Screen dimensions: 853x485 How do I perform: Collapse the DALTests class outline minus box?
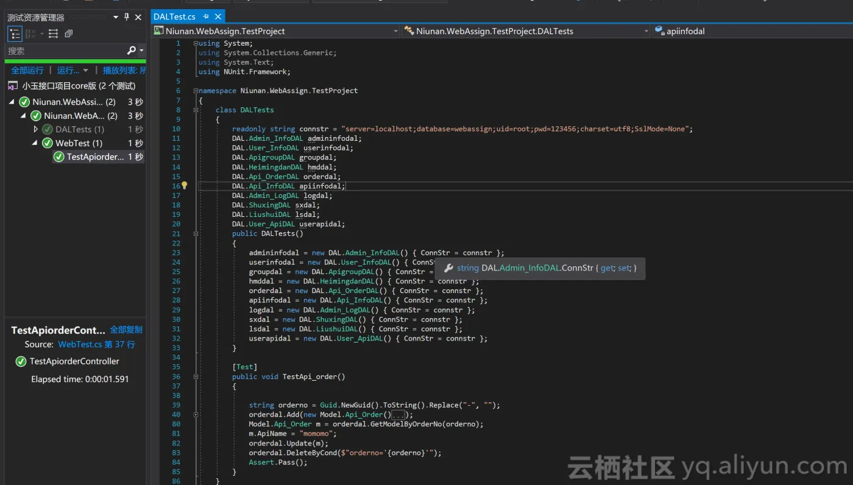(195, 111)
